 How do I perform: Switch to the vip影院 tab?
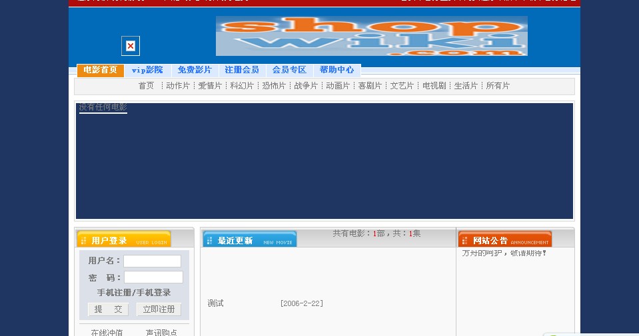tap(147, 70)
